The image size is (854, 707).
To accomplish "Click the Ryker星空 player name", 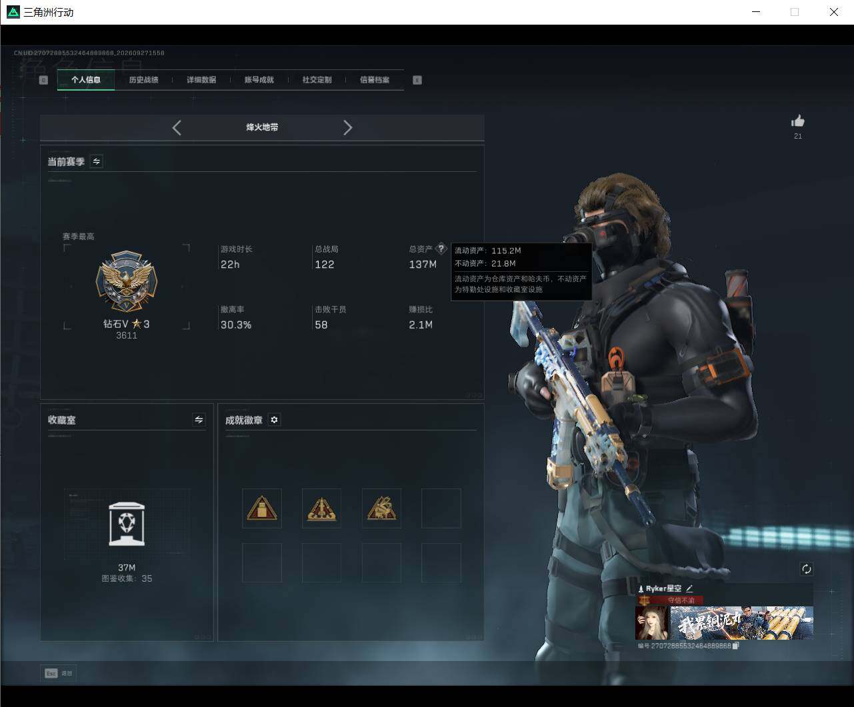I will [x=664, y=588].
